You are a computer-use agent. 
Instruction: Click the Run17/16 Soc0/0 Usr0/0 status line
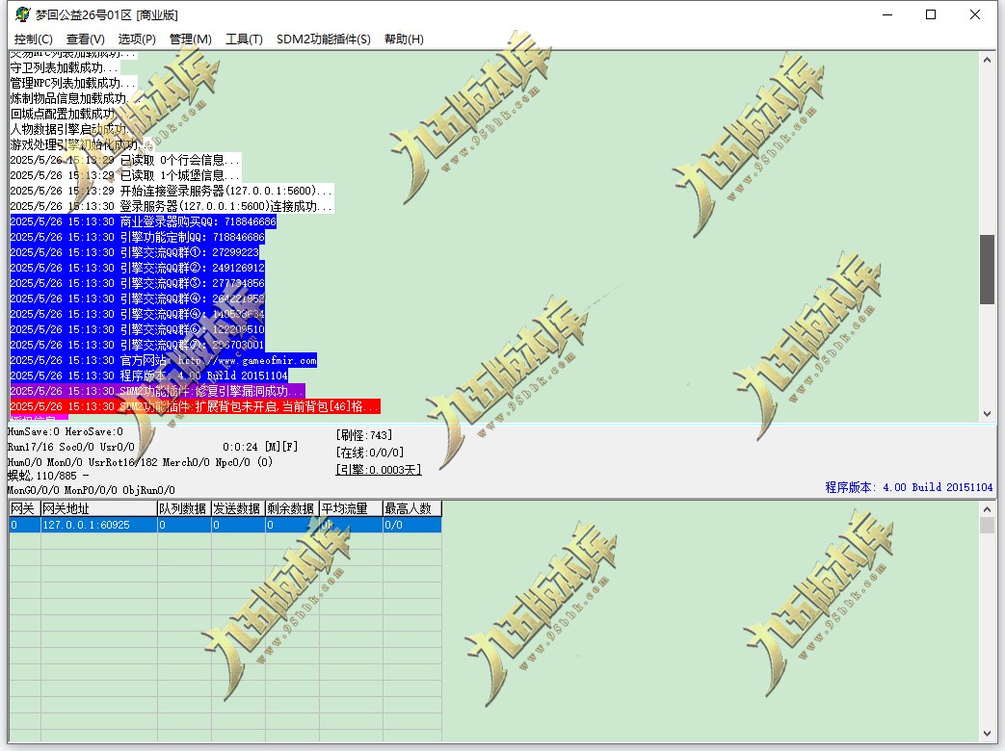point(71,447)
